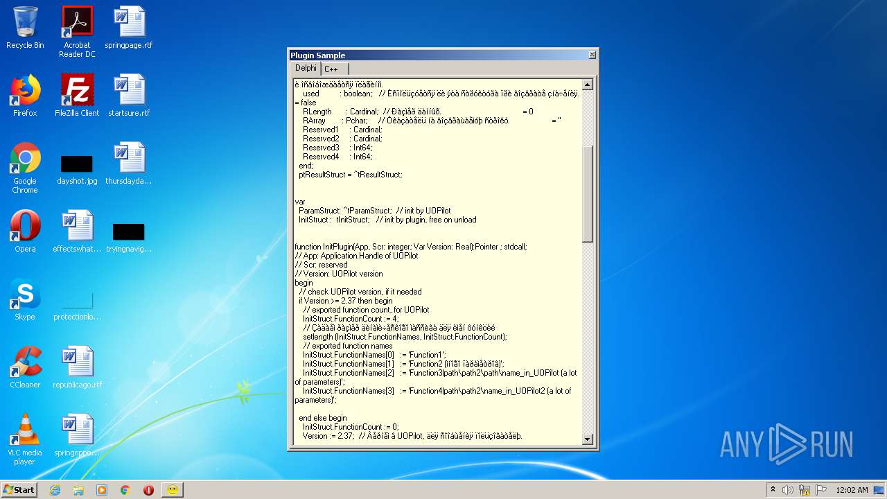Image resolution: width=887 pixels, height=499 pixels.
Task: Click Chrome icon in taskbar
Action: coord(125,490)
